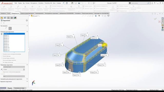164x92 pixels.
Task: Select Кромка<1> in the edge list
Action: tap(14, 34)
